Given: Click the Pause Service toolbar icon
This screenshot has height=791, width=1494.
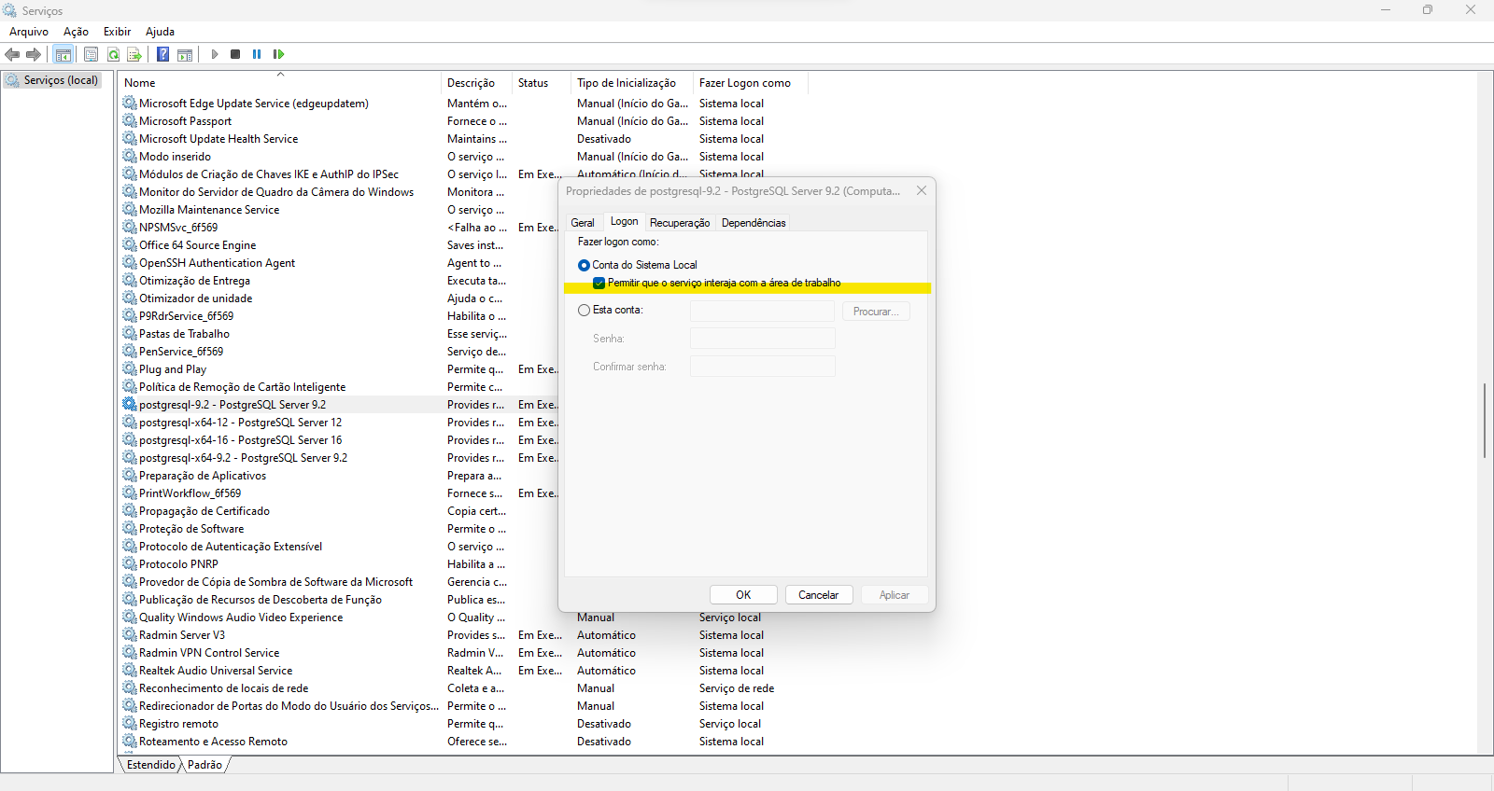Looking at the screenshot, I should [x=257, y=54].
